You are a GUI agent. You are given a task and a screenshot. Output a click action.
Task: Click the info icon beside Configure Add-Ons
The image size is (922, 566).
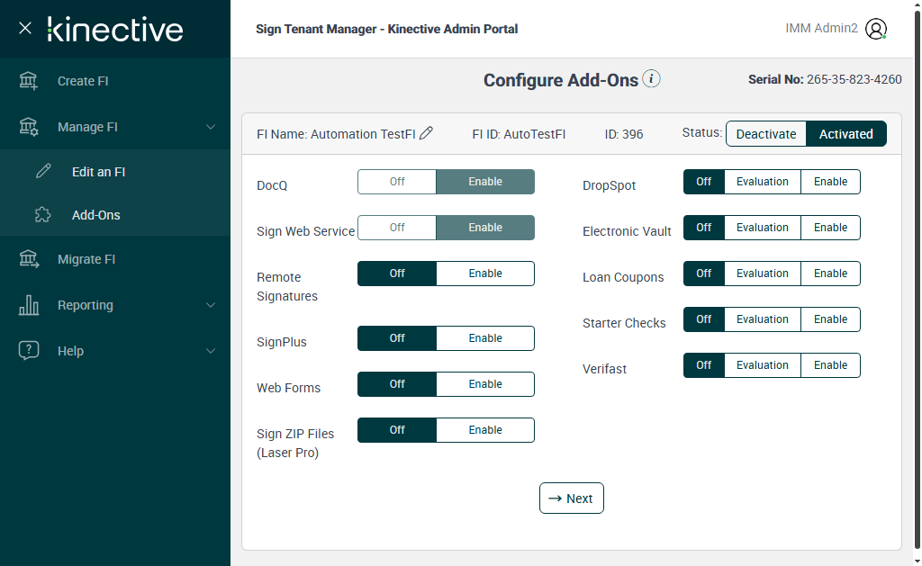(651, 79)
